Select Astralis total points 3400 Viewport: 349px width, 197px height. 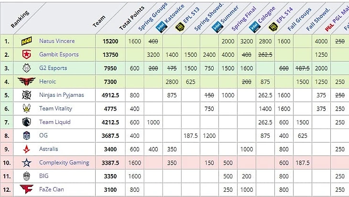(x=110, y=149)
